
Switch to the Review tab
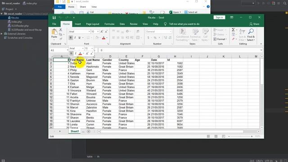[x=134, y=24]
